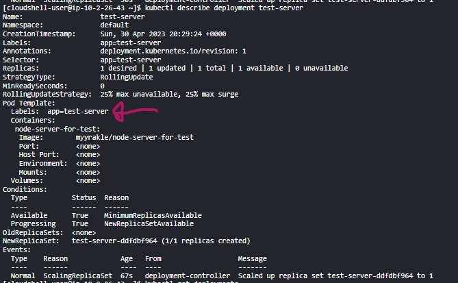The image size is (458, 283).
Task: Click the default Namespace value
Action: 114,25
